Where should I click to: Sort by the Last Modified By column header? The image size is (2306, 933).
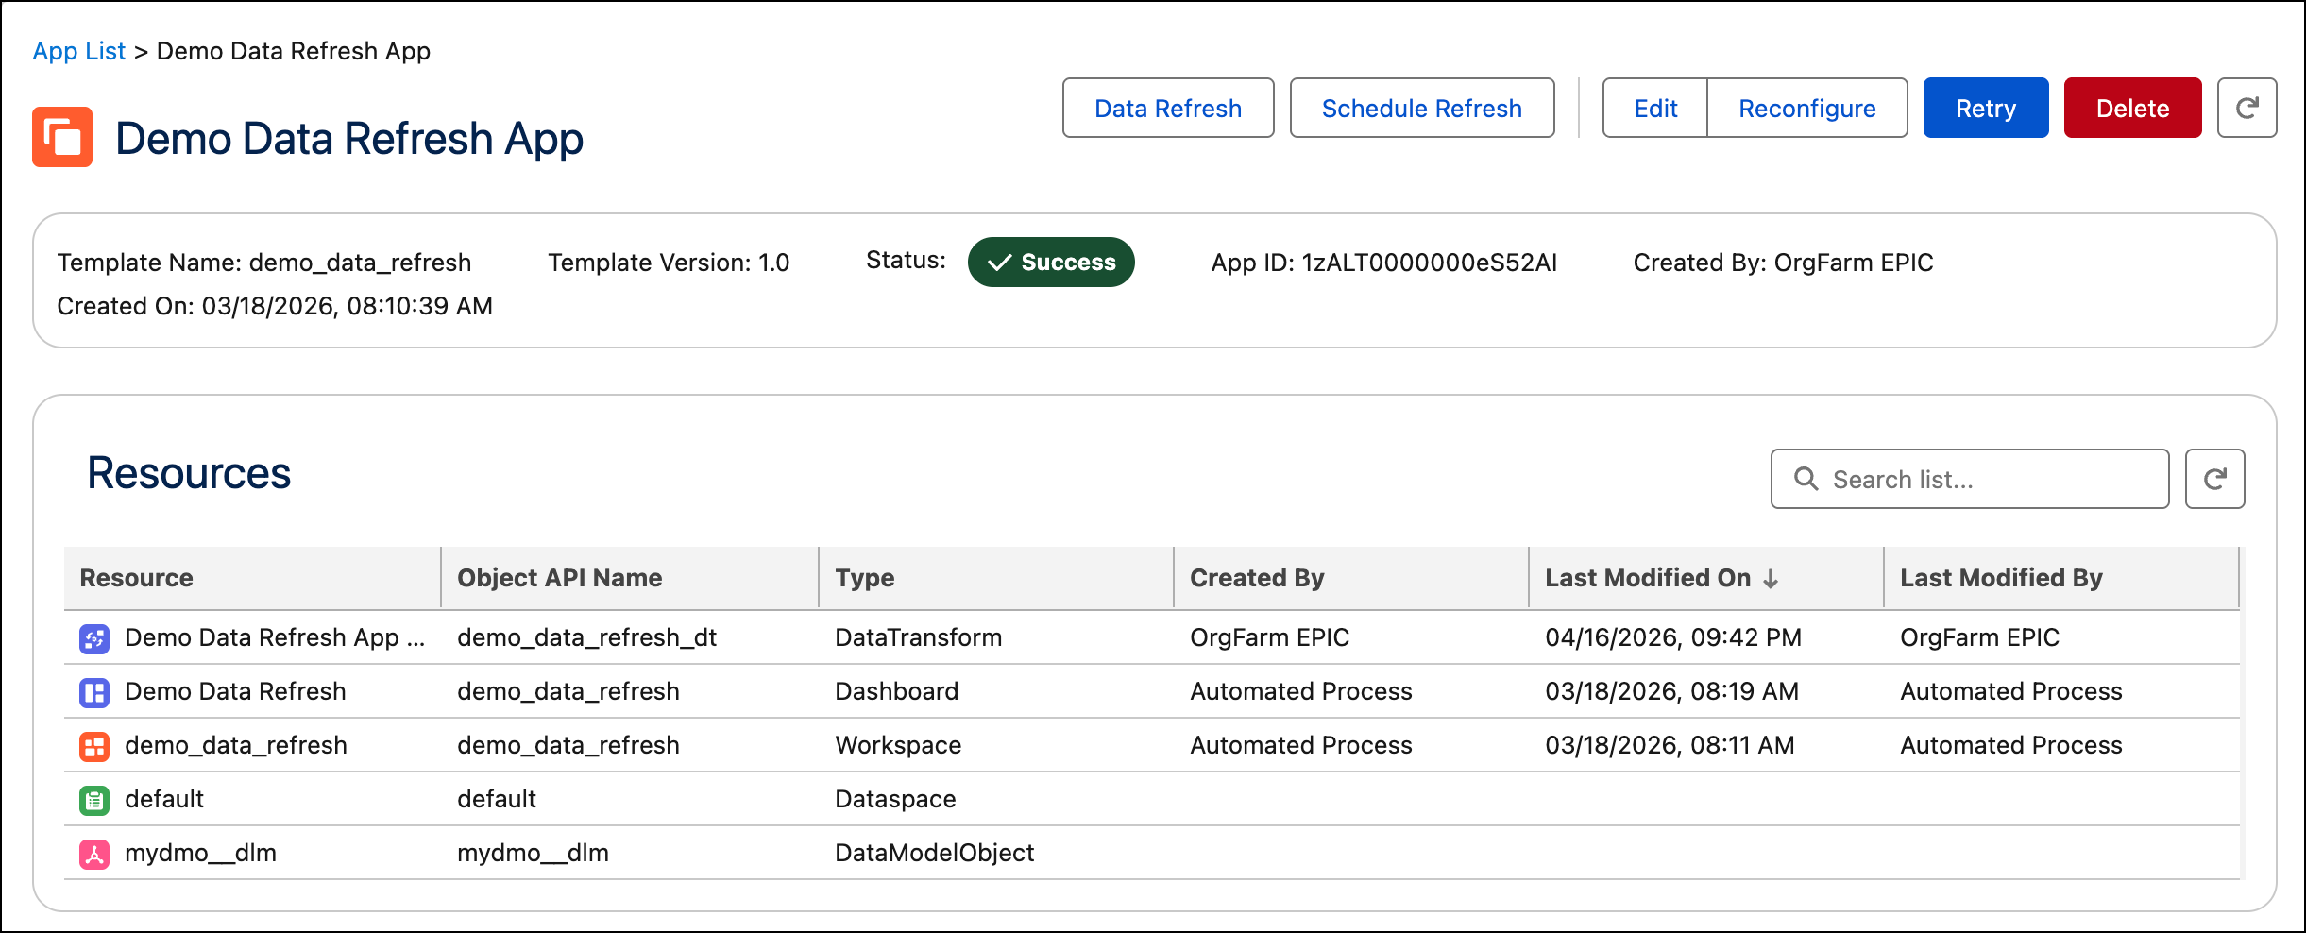pos(2061,578)
